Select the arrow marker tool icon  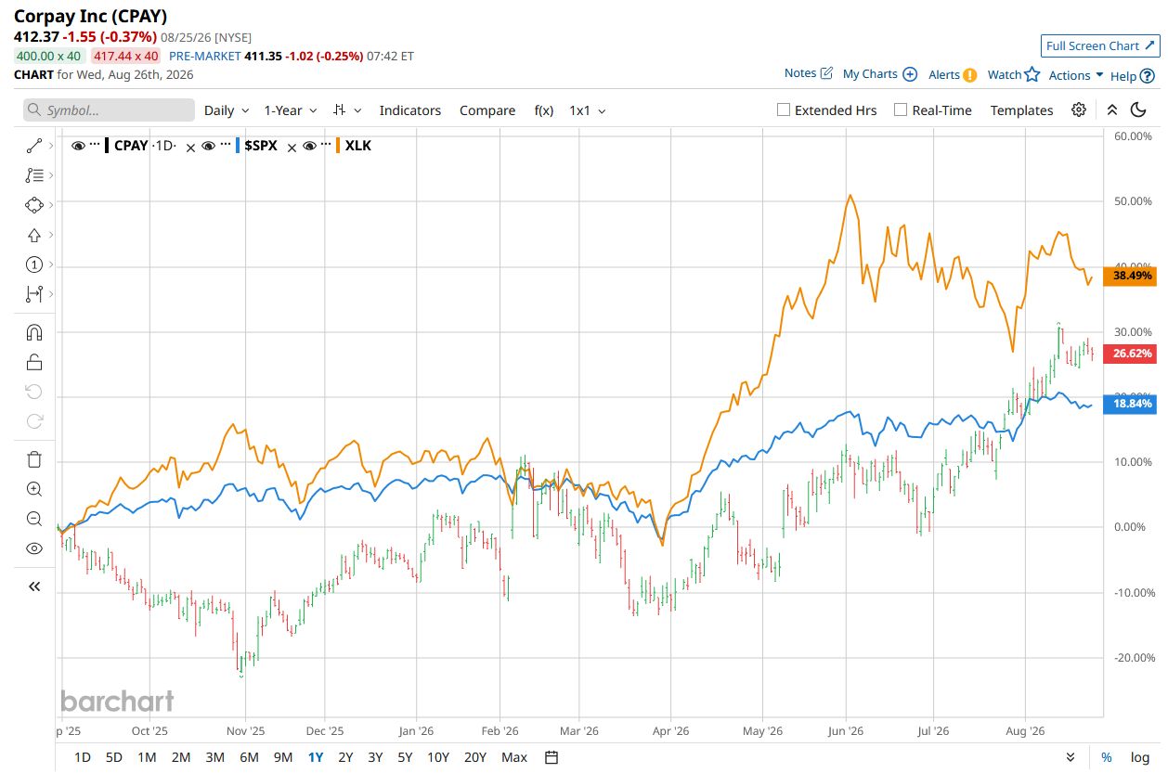click(x=34, y=235)
